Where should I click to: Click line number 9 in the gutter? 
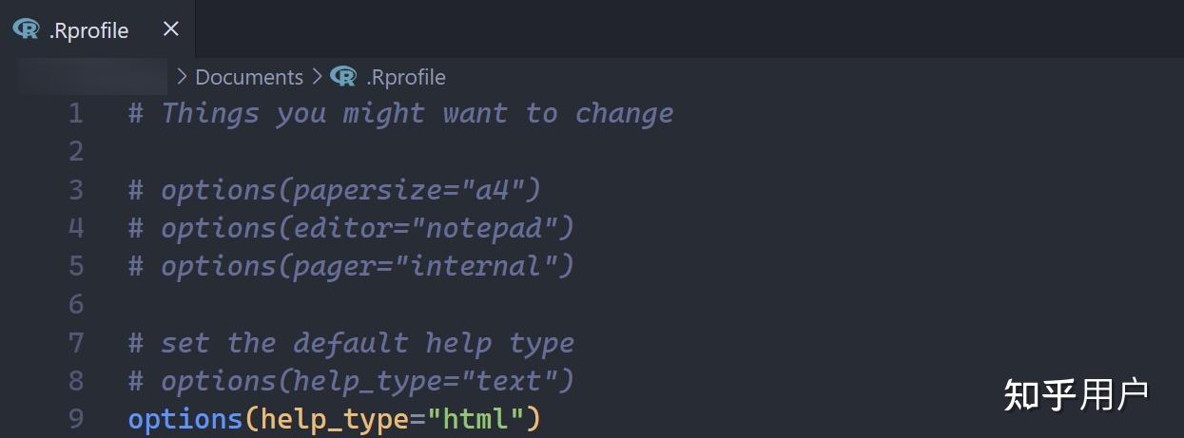76,419
